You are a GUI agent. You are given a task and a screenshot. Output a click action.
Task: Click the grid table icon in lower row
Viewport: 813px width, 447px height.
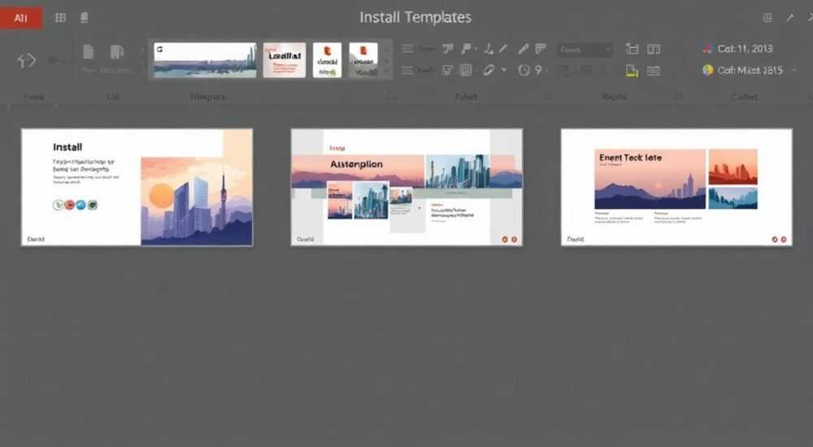[466, 70]
